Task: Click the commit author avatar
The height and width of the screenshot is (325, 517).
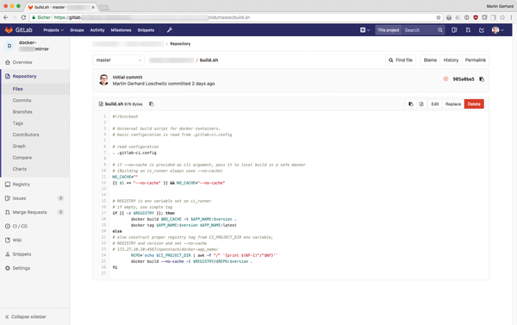Action: click(x=104, y=80)
